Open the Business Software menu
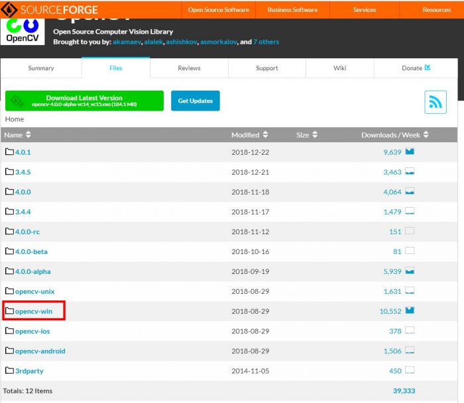 [292, 10]
